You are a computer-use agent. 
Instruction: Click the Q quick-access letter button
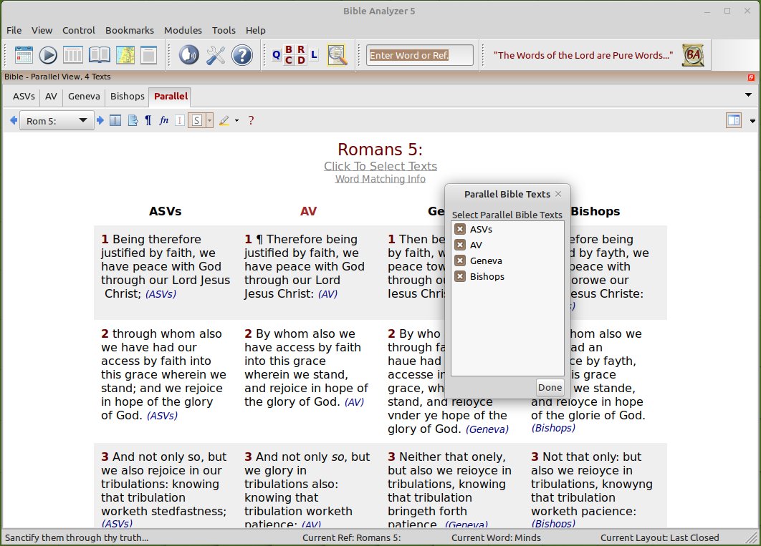(x=276, y=55)
